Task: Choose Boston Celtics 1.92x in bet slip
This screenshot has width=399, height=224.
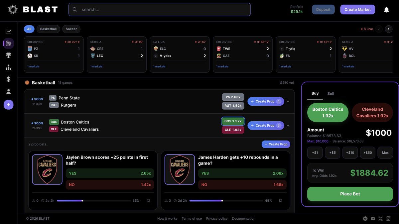Action: (x=328, y=113)
